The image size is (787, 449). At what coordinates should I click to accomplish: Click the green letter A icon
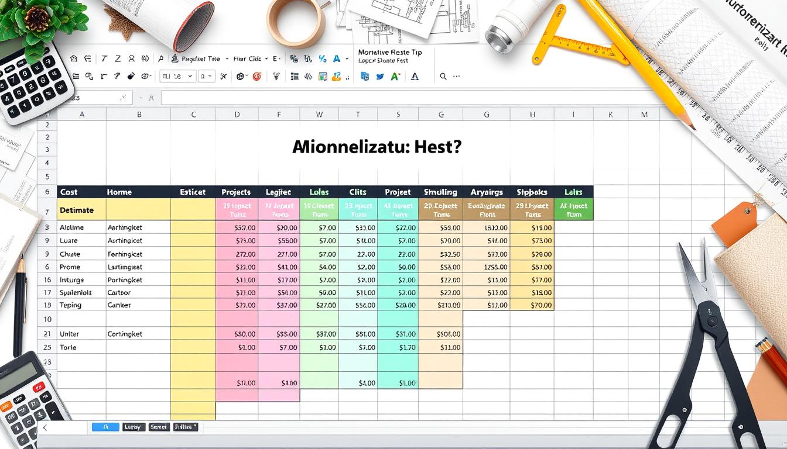395,76
